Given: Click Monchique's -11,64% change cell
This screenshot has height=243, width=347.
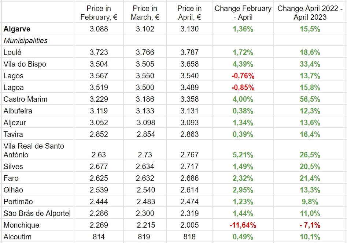Looking at the screenshot, I should (243, 225).
